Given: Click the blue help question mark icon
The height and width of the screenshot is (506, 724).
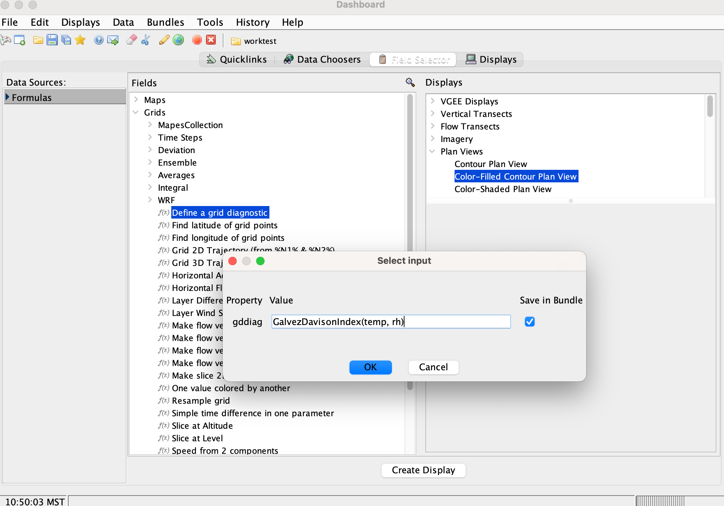Looking at the screenshot, I should [x=99, y=40].
